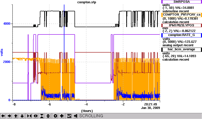Click the 2000 y-axis tick label

pos(7,62)
